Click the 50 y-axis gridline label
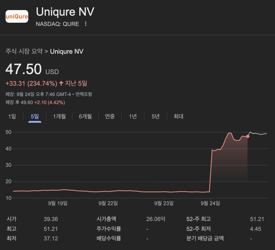 (8, 132)
